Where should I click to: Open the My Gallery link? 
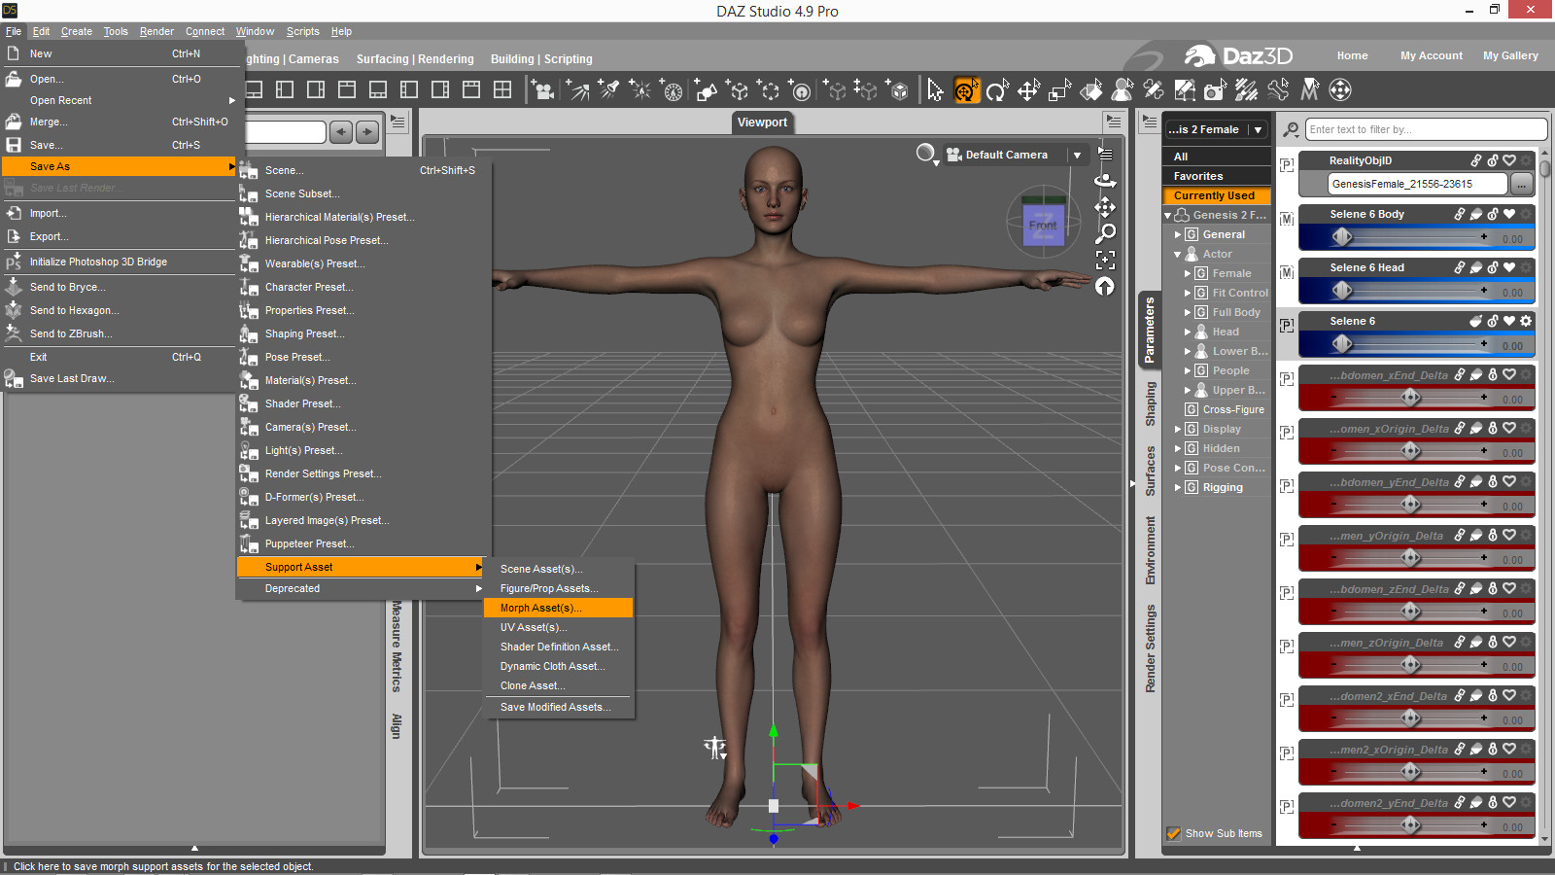[1510, 55]
